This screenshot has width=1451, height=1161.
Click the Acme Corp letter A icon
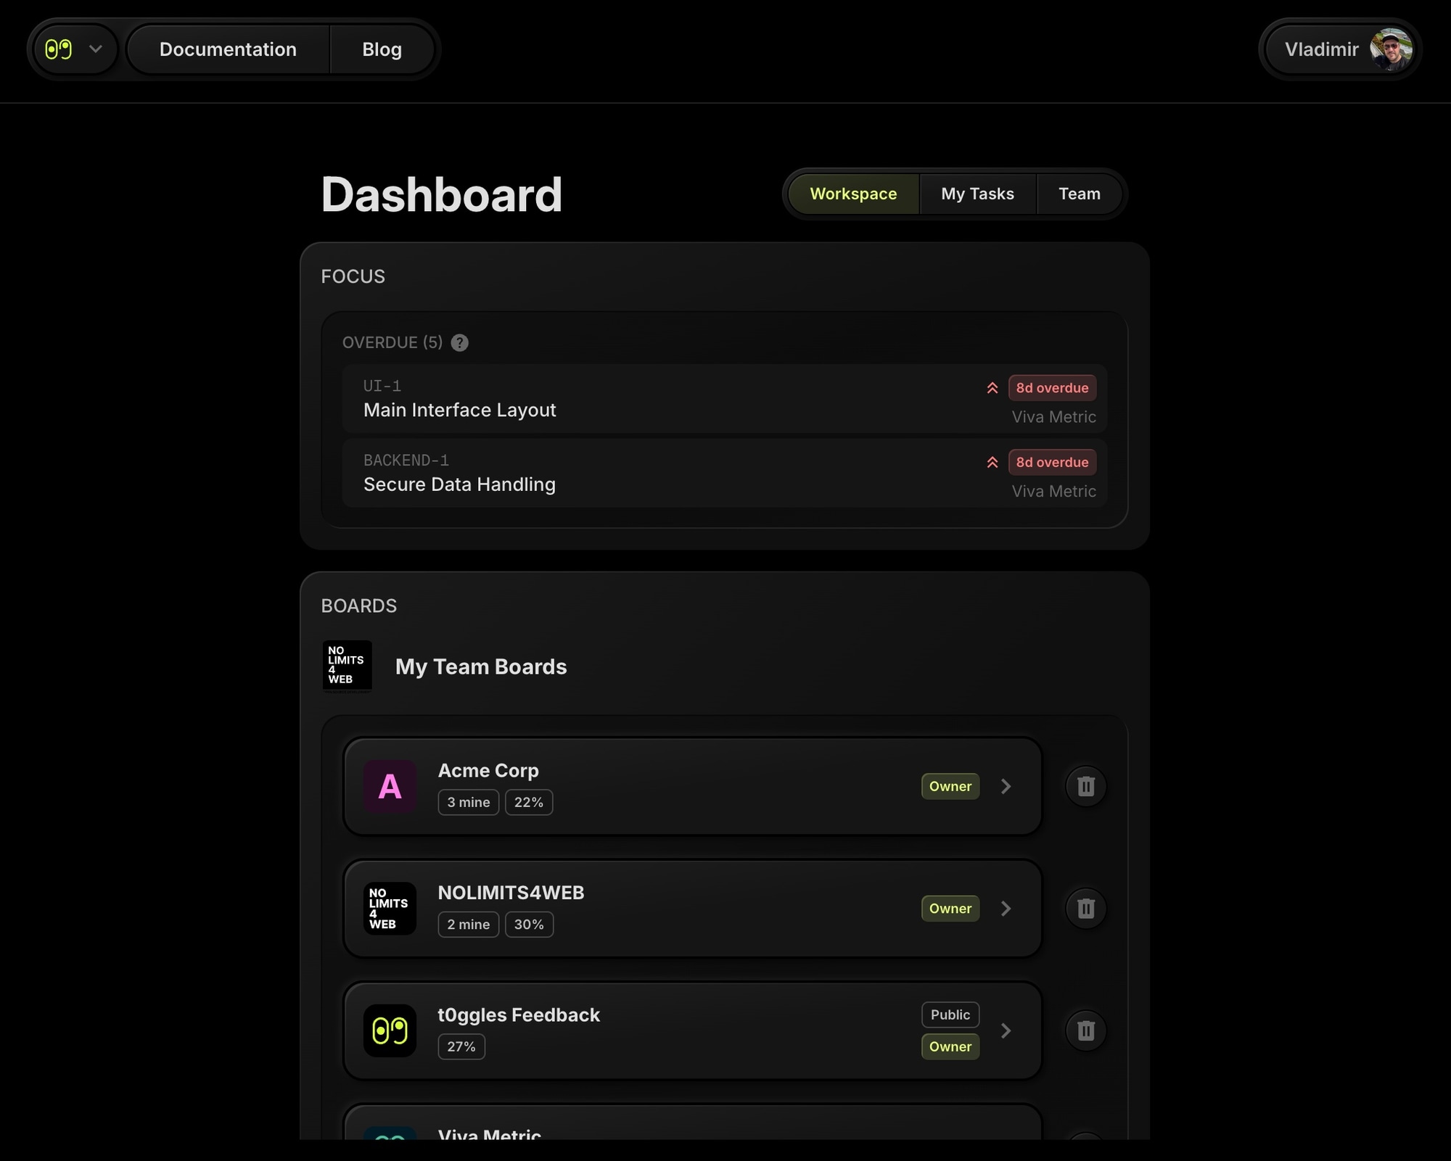390,786
